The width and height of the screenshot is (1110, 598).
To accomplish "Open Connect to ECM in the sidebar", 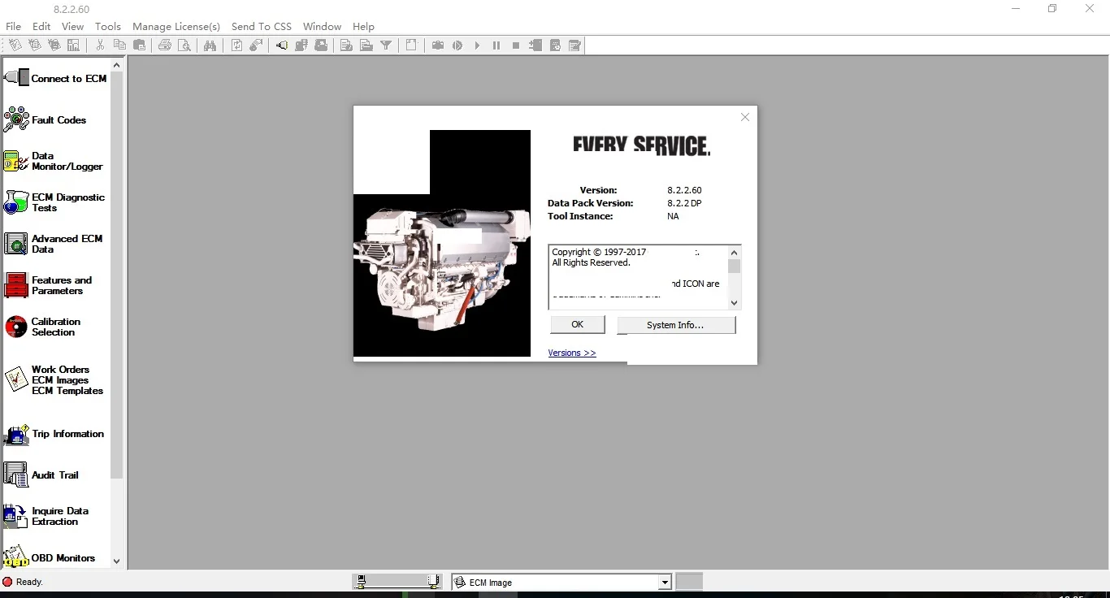I will tap(55, 79).
